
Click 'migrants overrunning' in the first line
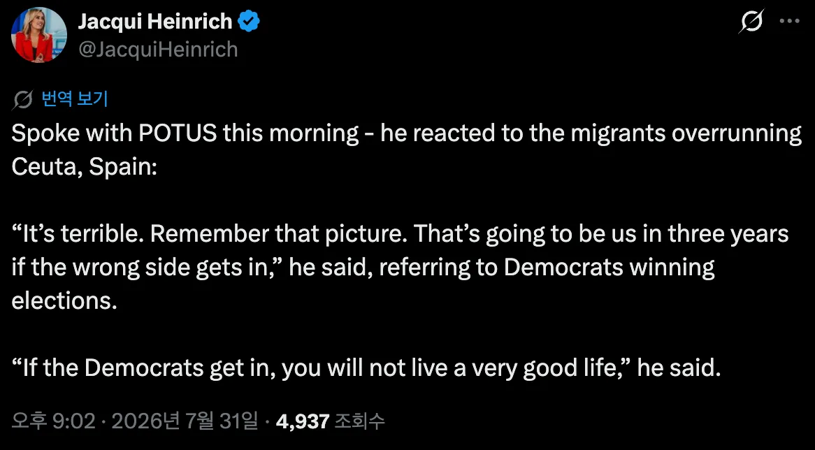pyautogui.click(x=686, y=133)
